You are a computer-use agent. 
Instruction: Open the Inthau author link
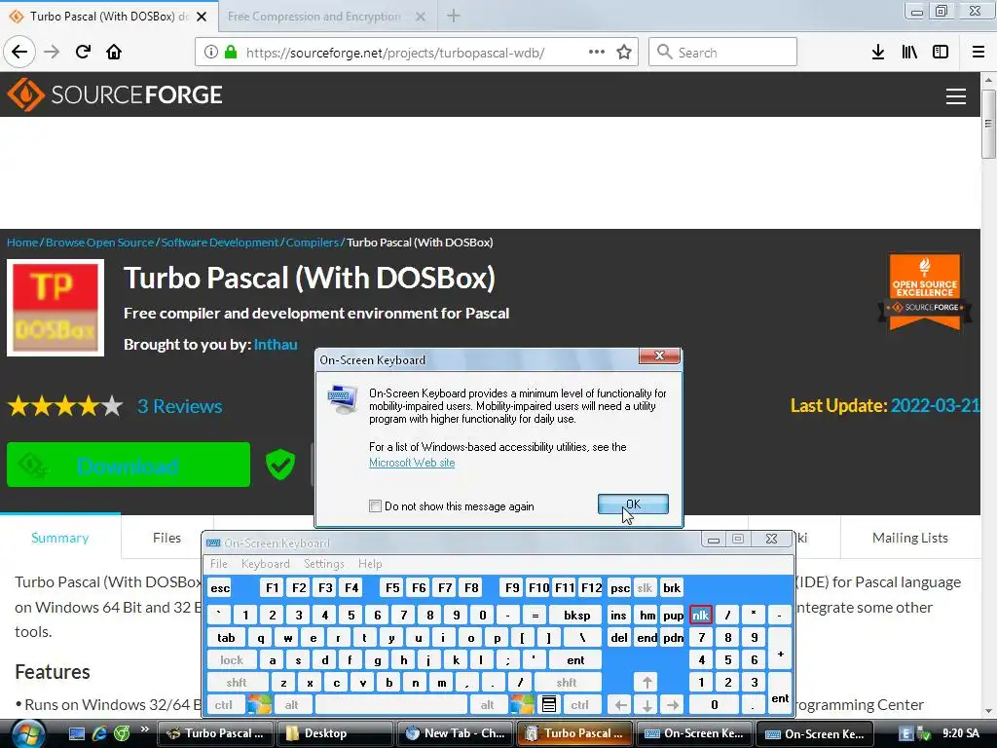(276, 344)
